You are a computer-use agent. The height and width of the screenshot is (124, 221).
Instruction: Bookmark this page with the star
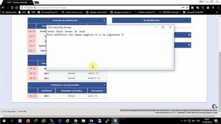click(x=187, y=8)
